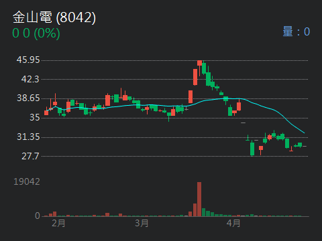This screenshot has height=241, width=322.
Task: Select the 27.7 price axis label
Action: click(30, 156)
